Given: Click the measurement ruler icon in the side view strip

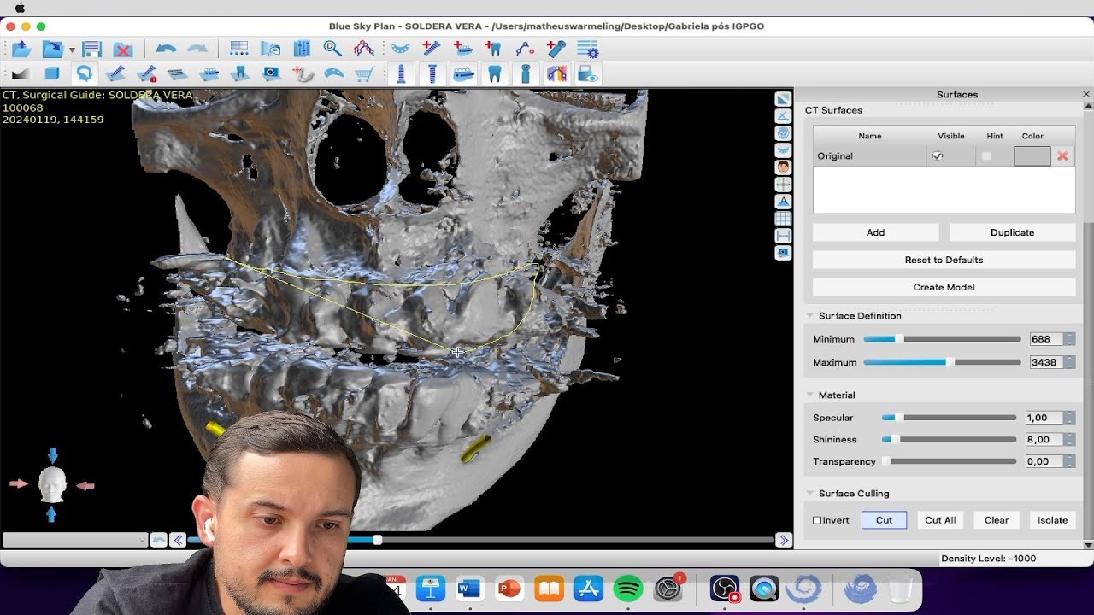Looking at the screenshot, I should (783, 236).
